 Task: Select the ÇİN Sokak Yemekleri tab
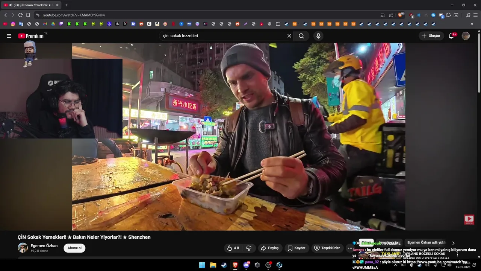[32, 5]
